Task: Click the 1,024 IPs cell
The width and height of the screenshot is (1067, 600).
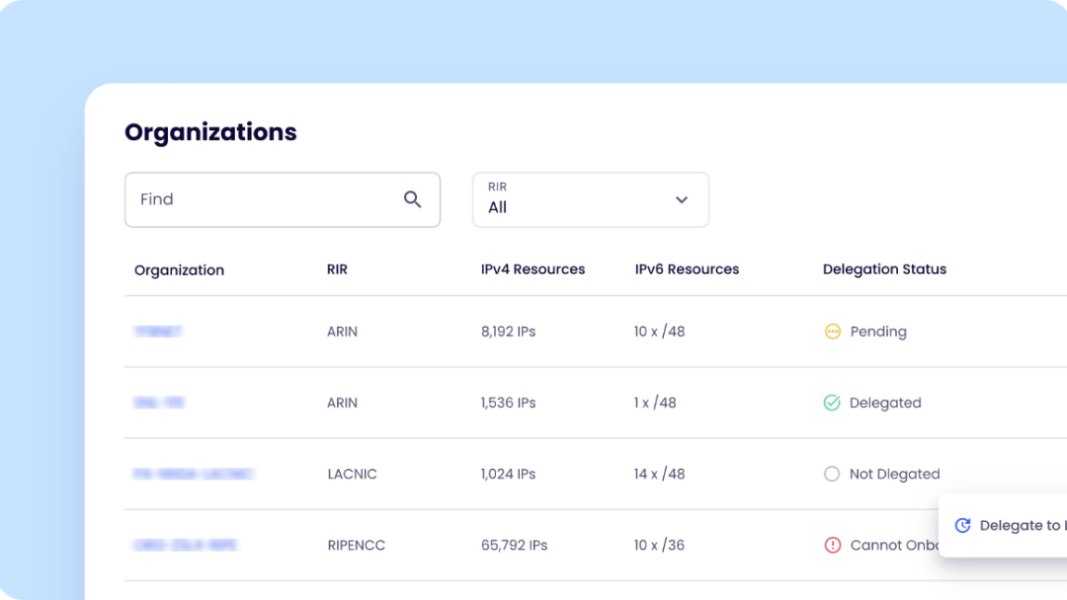Action: [x=509, y=474]
